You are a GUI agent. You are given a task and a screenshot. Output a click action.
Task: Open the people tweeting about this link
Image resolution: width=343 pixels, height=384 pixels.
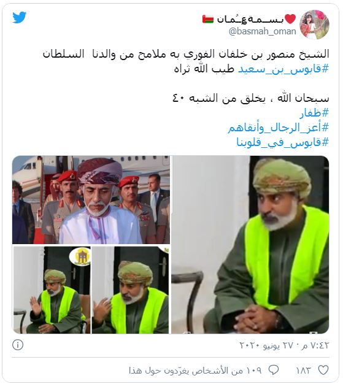[195, 371]
